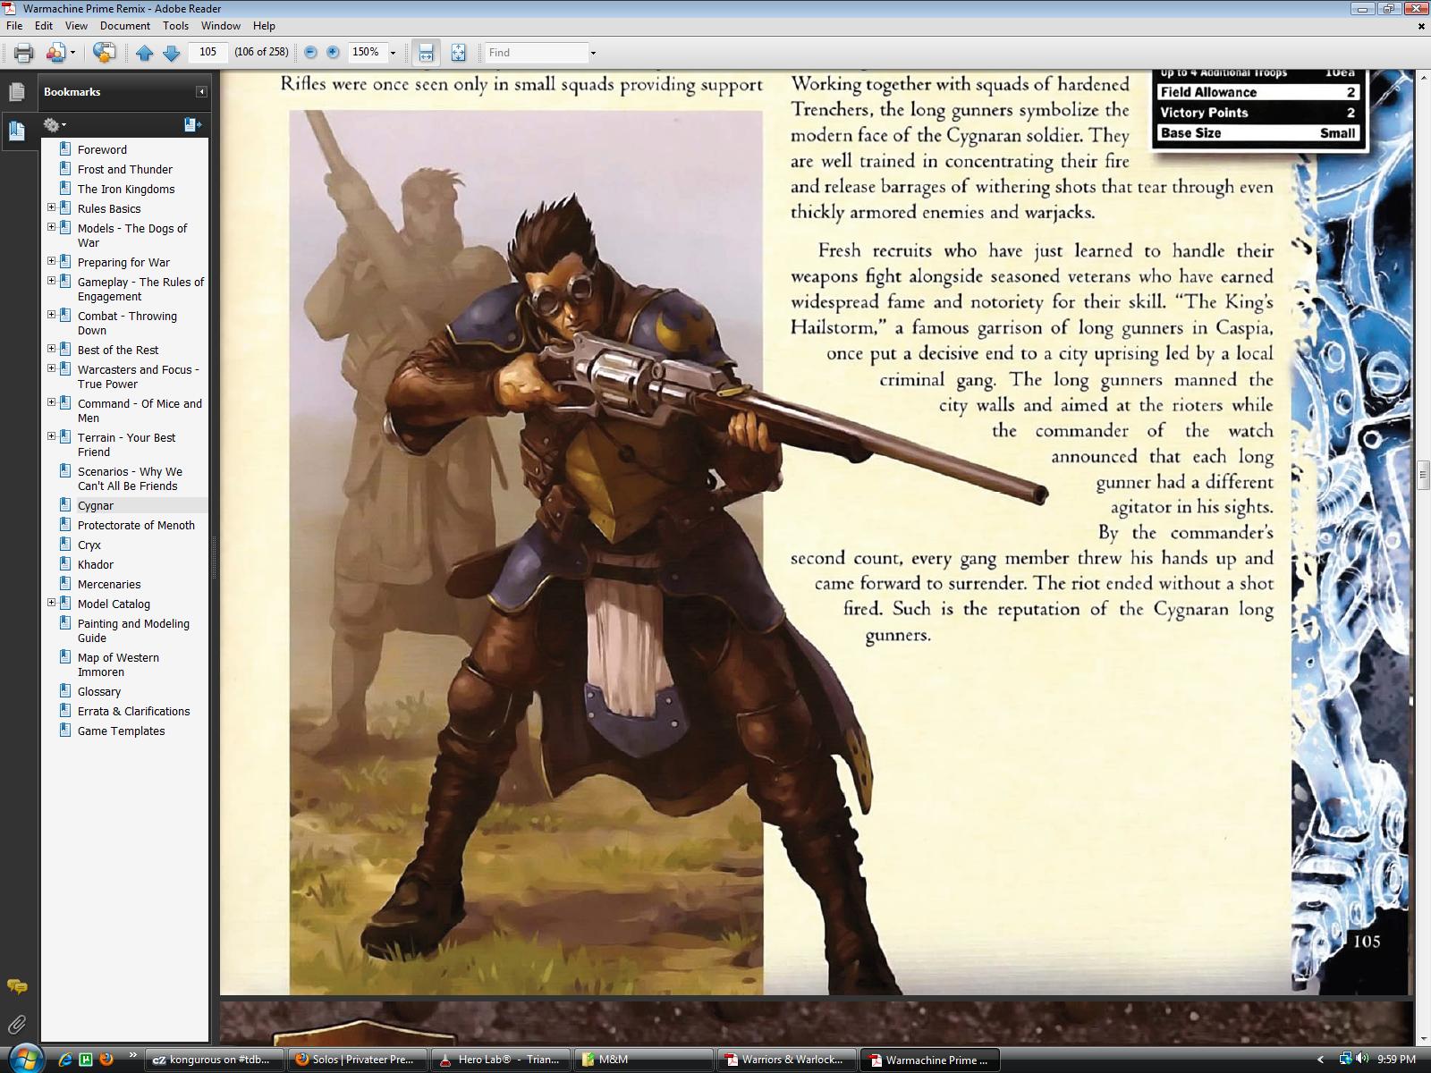The width and height of the screenshot is (1431, 1073).
Task: Expand the Warcasters and Focus bookmark
Action: tap(51, 368)
